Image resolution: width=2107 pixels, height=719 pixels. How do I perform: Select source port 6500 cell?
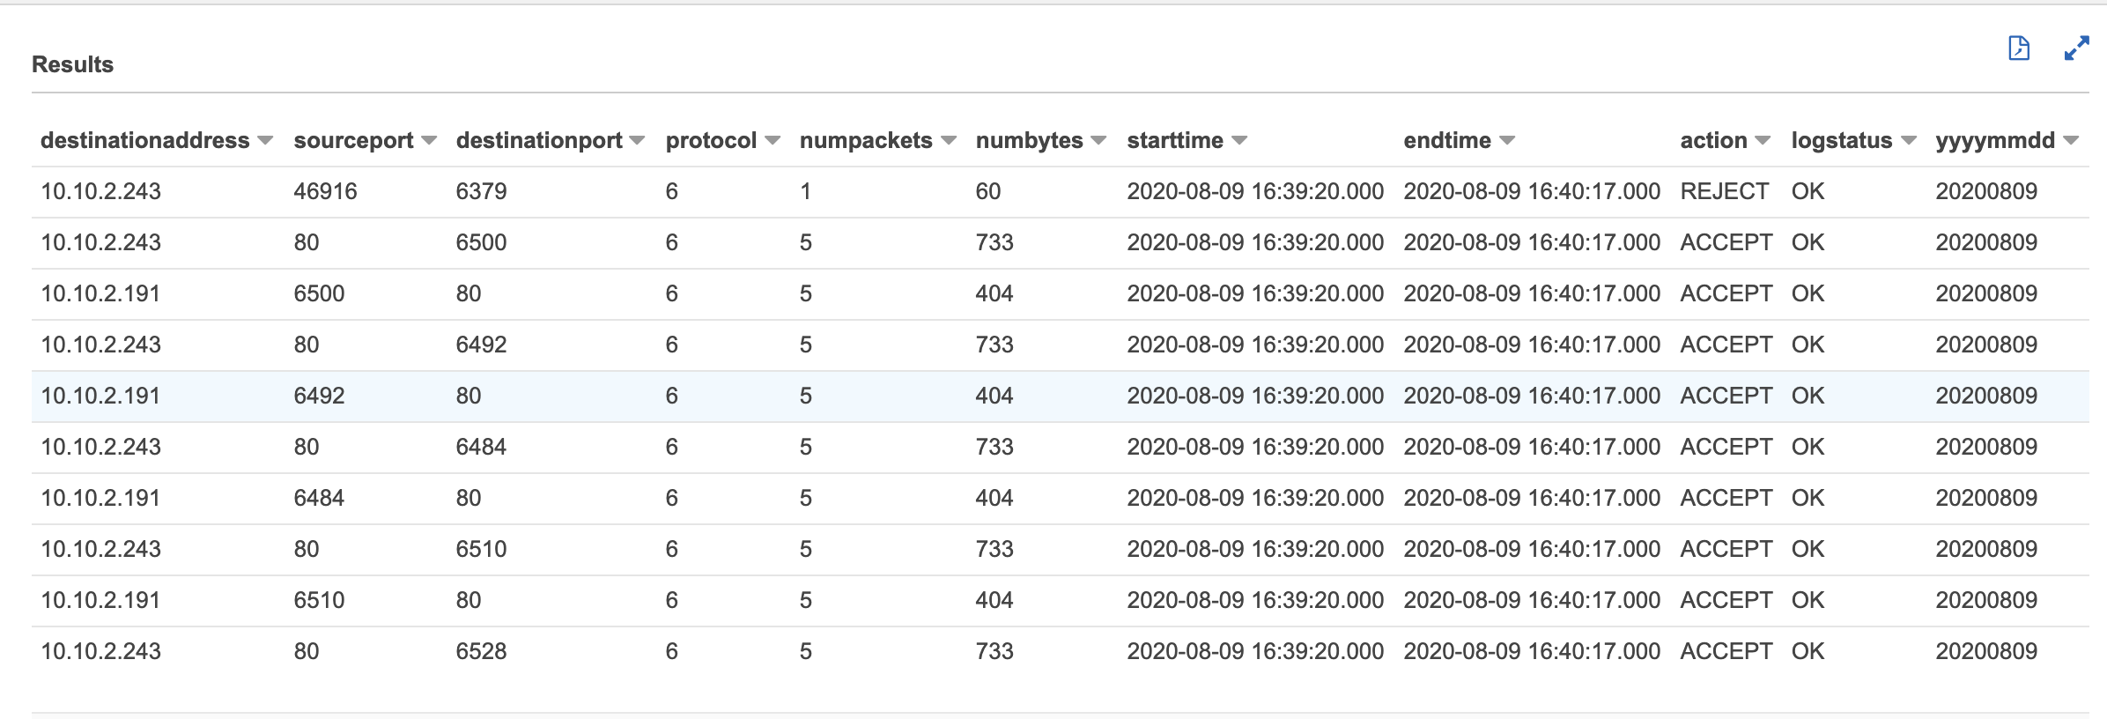coord(319,293)
